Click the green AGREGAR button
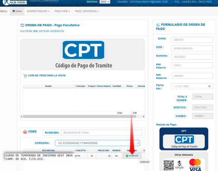Screen dimensions: 218x171 tap(132, 156)
